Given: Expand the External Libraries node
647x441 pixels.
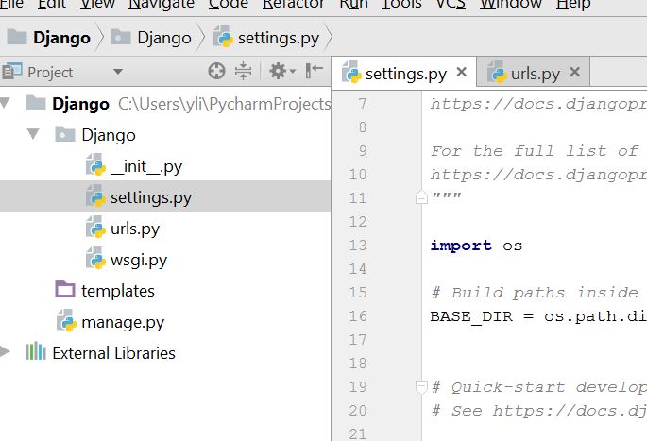Looking at the screenshot, I should pyautogui.click(x=5, y=351).
